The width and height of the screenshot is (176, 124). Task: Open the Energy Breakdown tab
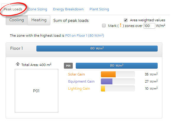(x=68, y=9)
